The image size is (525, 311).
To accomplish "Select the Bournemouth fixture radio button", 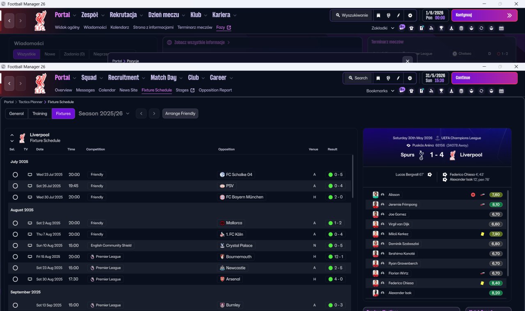I will coord(15,257).
